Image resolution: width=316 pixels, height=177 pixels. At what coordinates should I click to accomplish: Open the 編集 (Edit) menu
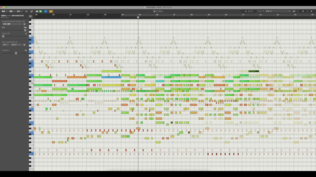4,11
